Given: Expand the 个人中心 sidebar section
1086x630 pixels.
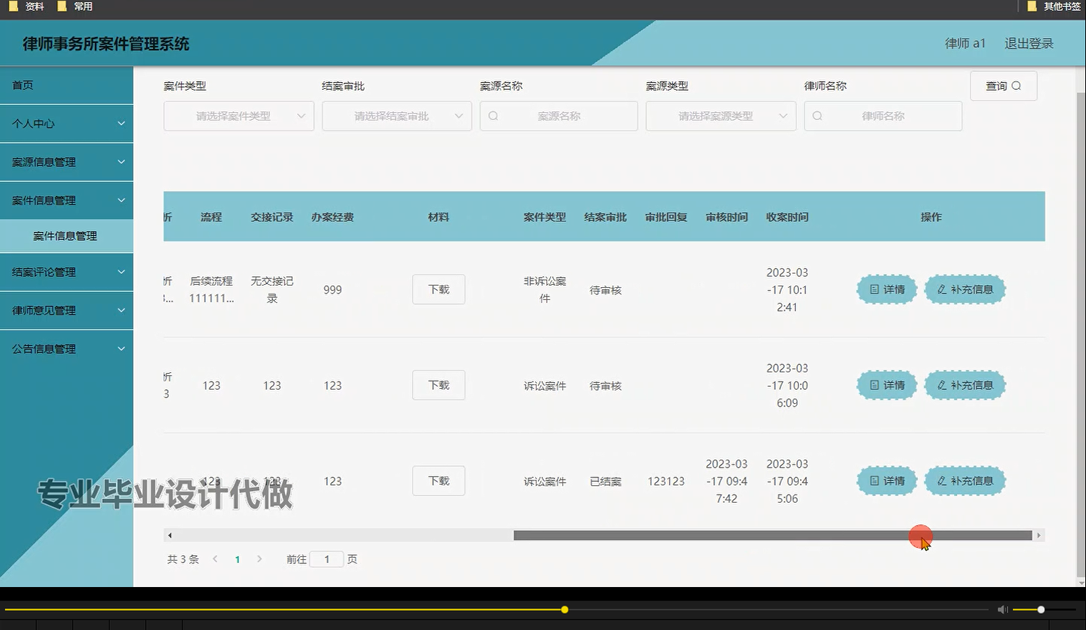Looking at the screenshot, I should click(67, 123).
